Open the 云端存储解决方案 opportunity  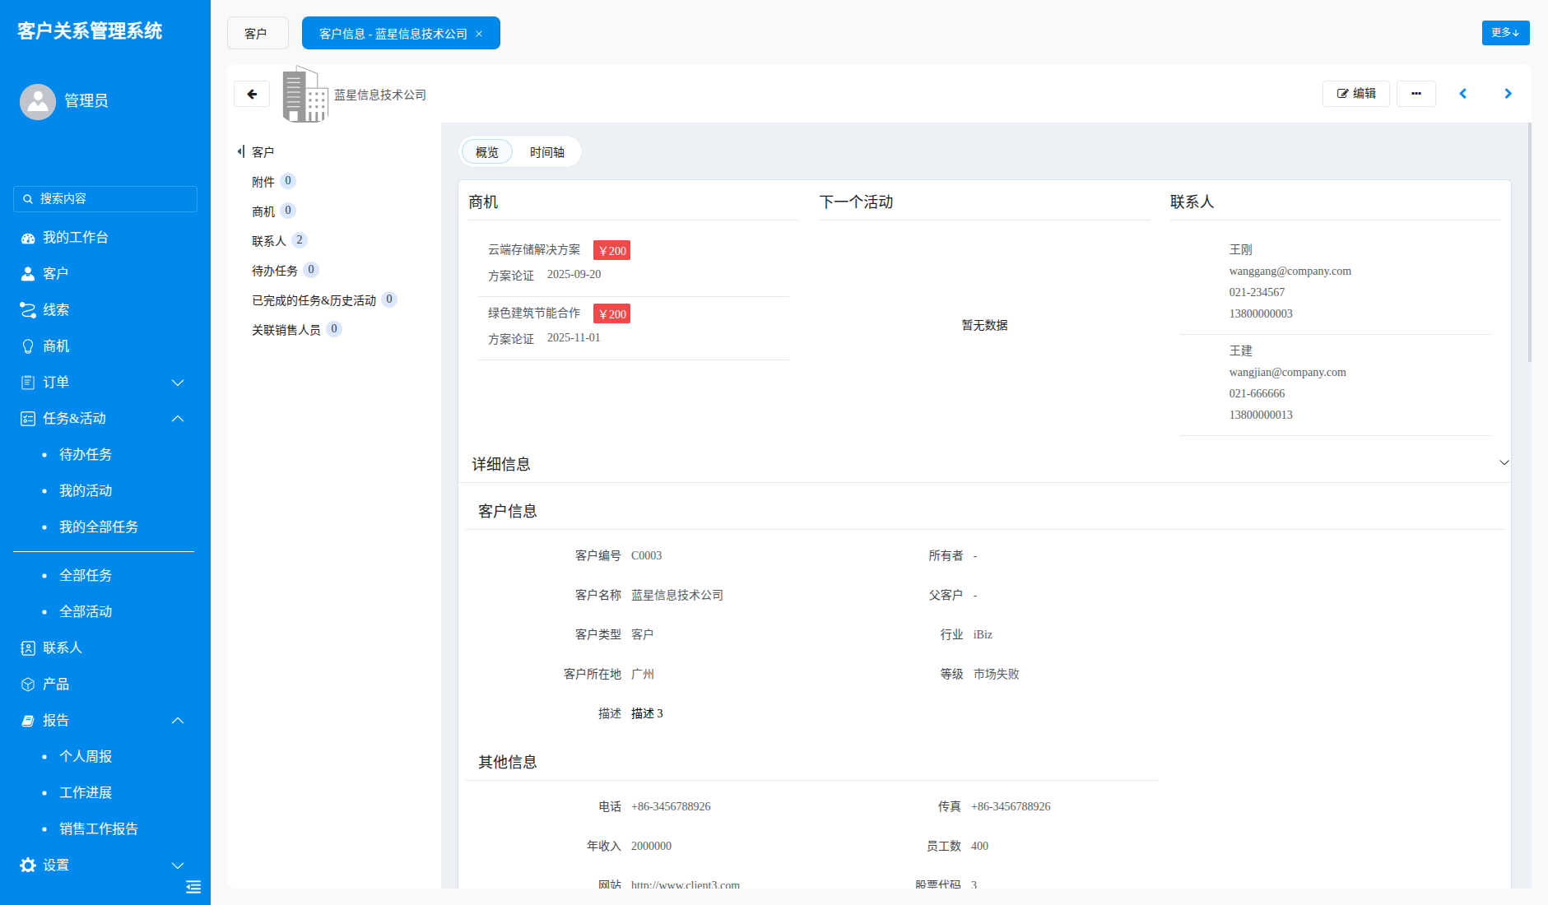click(x=534, y=249)
